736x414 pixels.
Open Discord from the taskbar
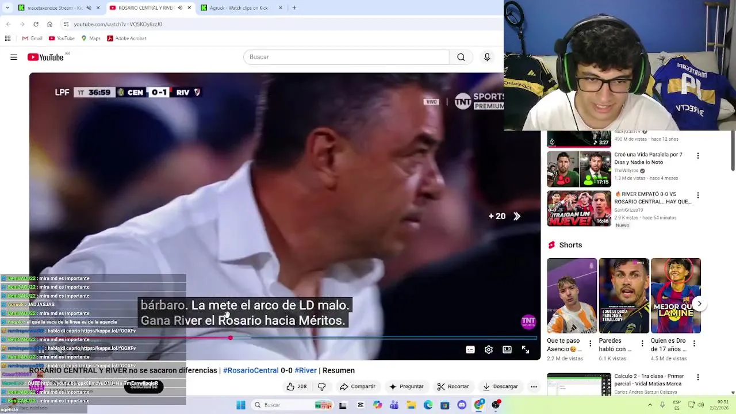click(462, 405)
